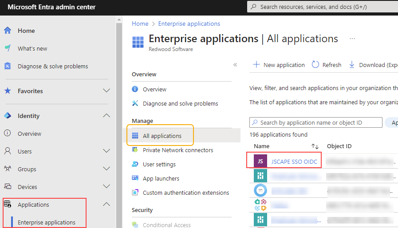The width and height of the screenshot is (398, 228).
Task: Sort the list using the Name column arrows
Action: 315,146
